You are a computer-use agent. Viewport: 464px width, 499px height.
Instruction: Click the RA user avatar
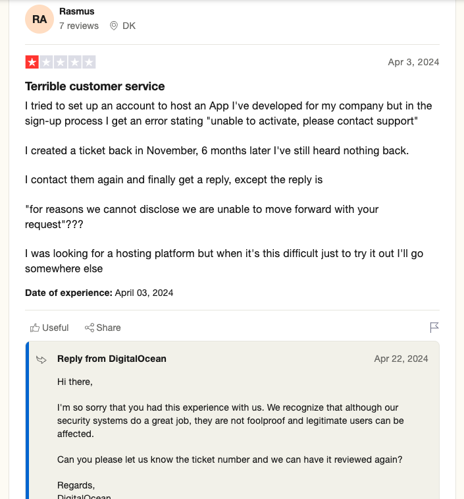39,19
